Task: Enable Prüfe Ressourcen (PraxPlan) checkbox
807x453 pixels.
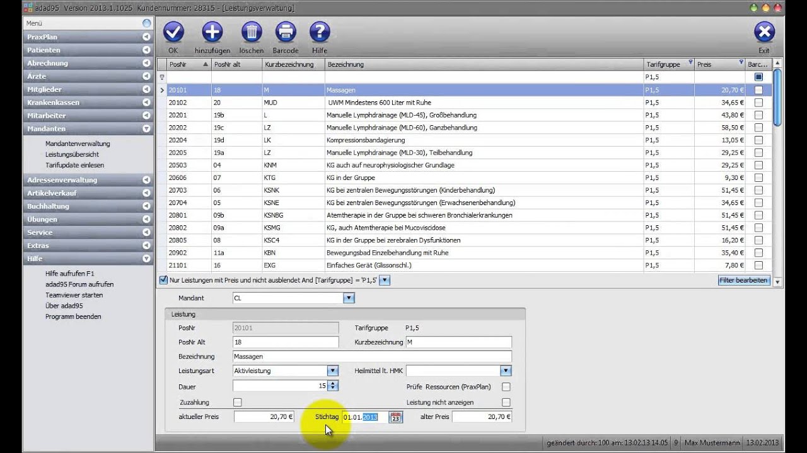Action: click(506, 387)
